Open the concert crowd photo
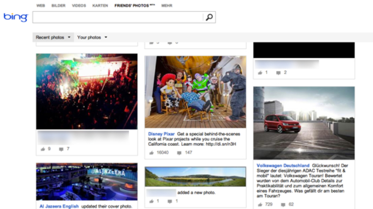 (87, 91)
